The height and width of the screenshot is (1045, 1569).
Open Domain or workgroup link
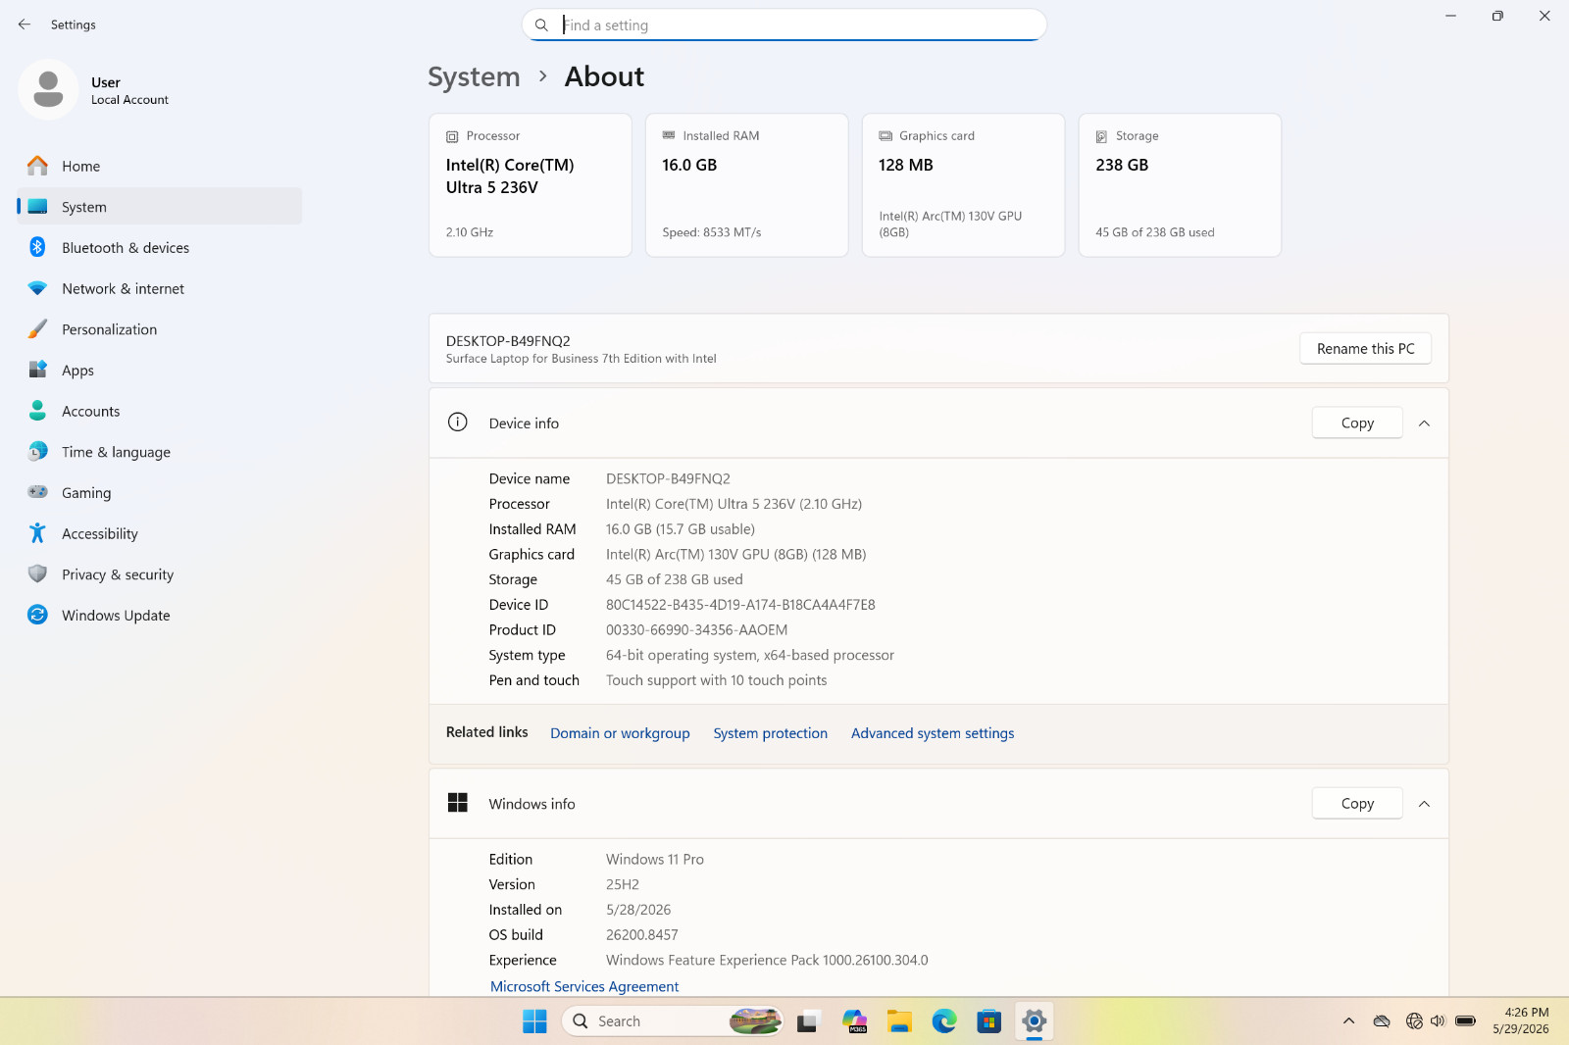(x=620, y=733)
